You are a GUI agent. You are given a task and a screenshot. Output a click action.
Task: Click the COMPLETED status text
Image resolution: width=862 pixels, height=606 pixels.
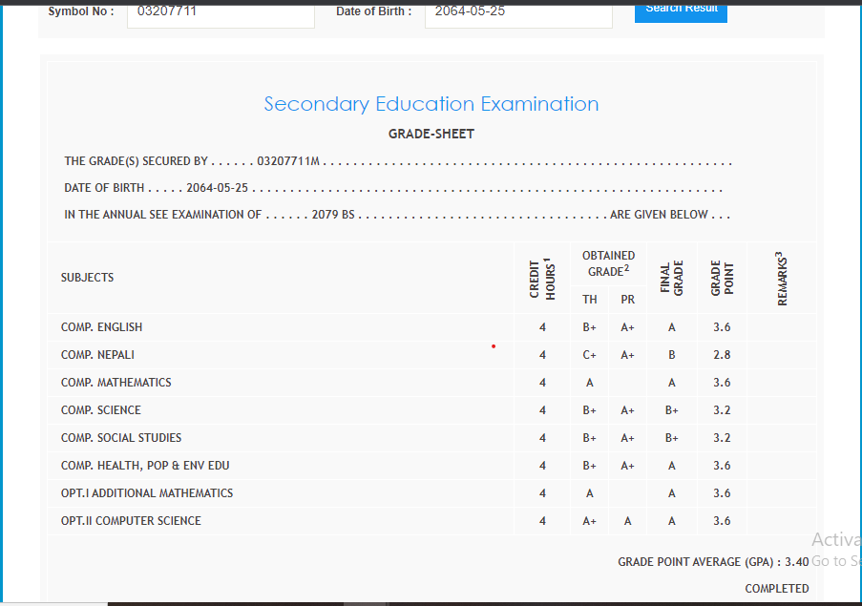pos(776,589)
